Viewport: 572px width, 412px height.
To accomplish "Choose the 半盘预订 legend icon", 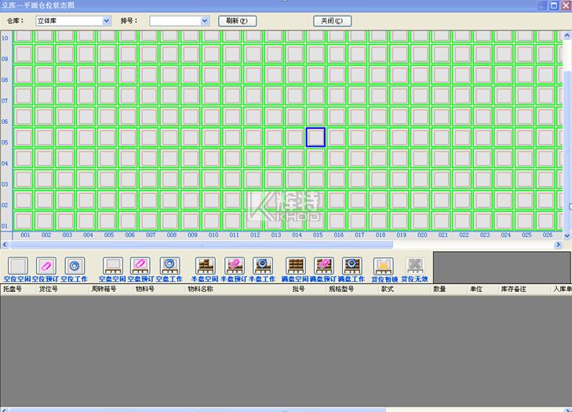I will click(235, 265).
